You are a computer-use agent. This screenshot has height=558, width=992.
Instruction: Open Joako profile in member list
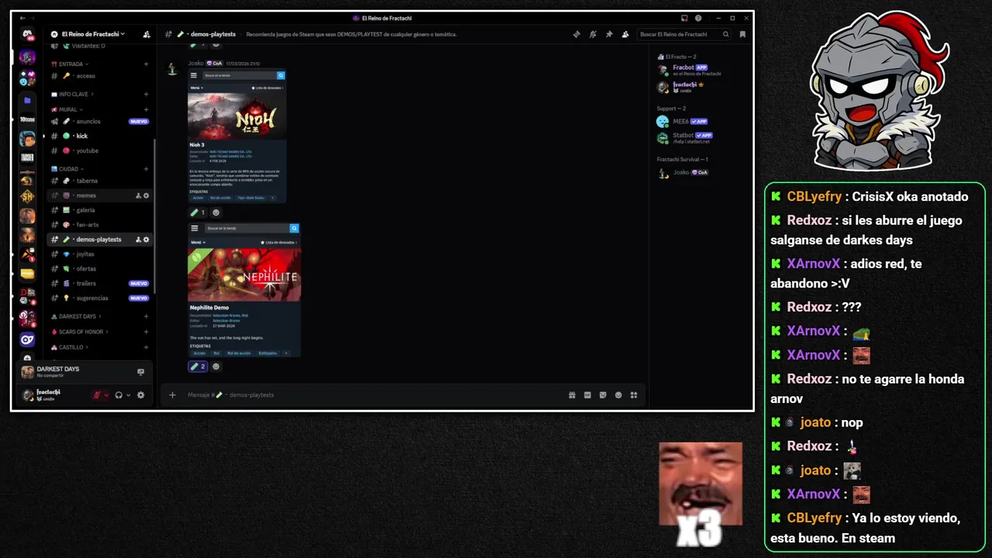[x=683, y=173]
